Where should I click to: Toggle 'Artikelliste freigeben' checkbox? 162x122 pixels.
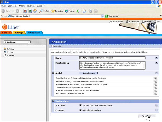(80, 110)
